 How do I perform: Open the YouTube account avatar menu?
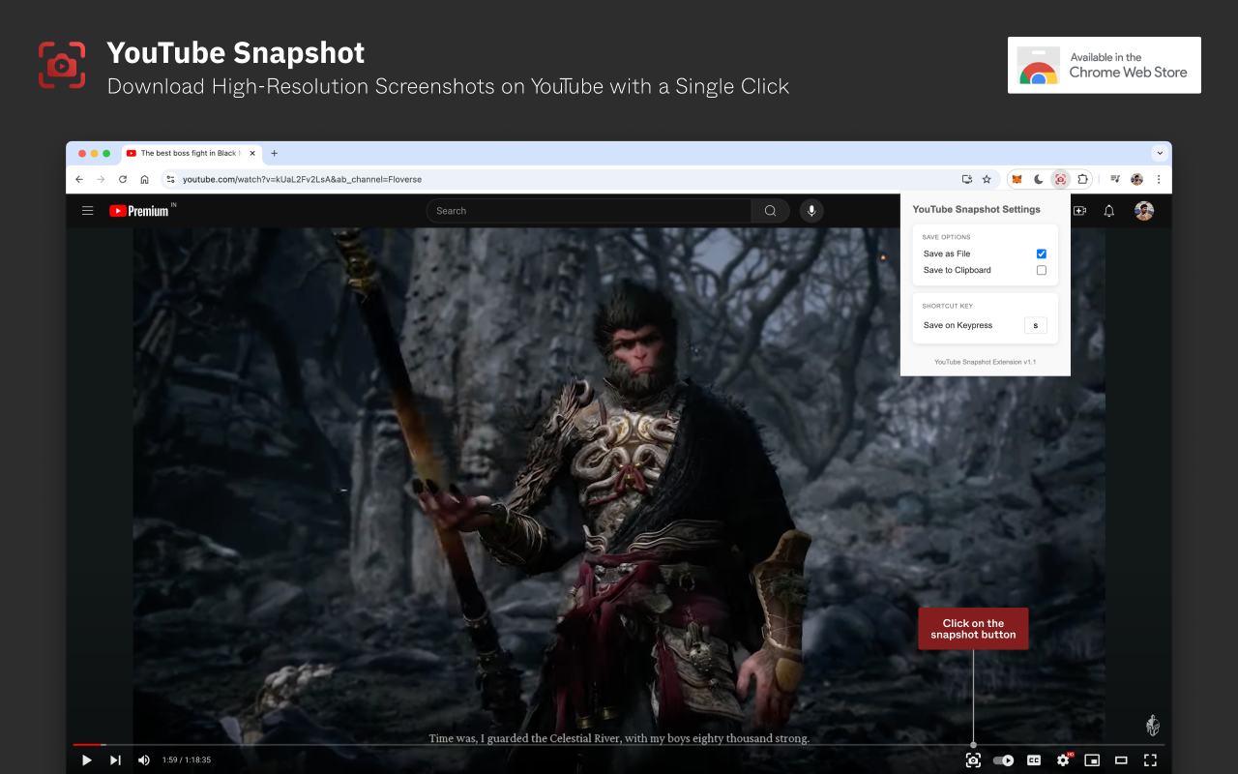[x=1144, y=211]
